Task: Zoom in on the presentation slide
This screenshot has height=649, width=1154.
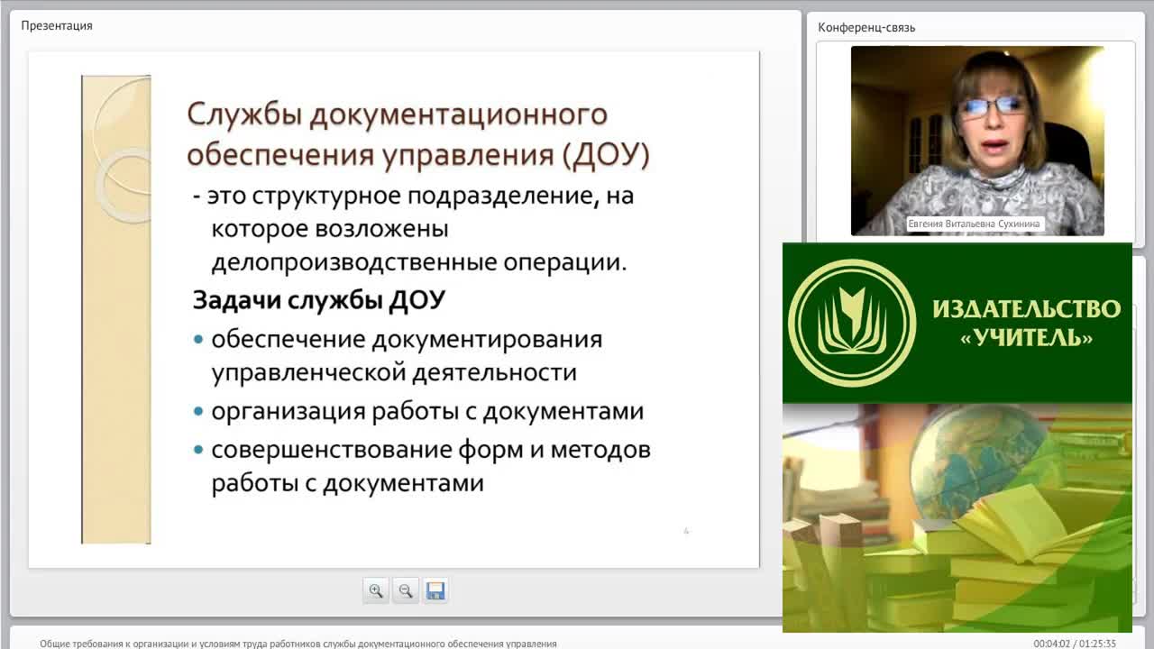Action: pyautogui.click(x=376, y=591)
